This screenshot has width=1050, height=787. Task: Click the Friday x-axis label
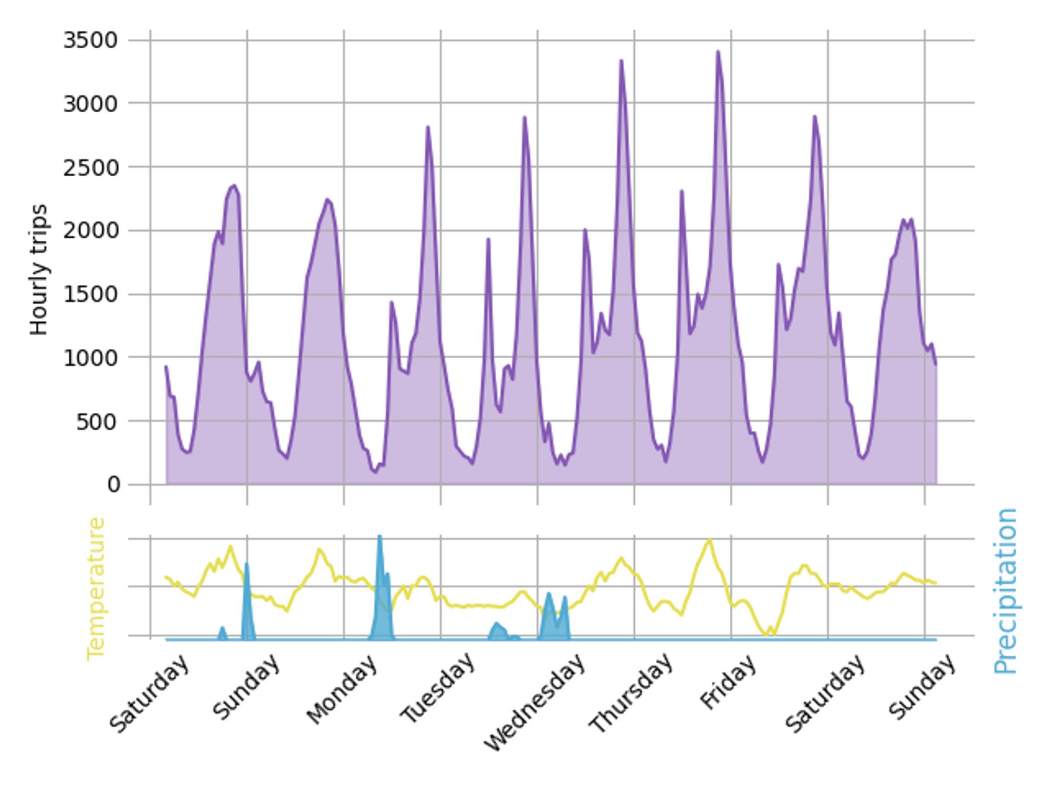coord(728,682)
